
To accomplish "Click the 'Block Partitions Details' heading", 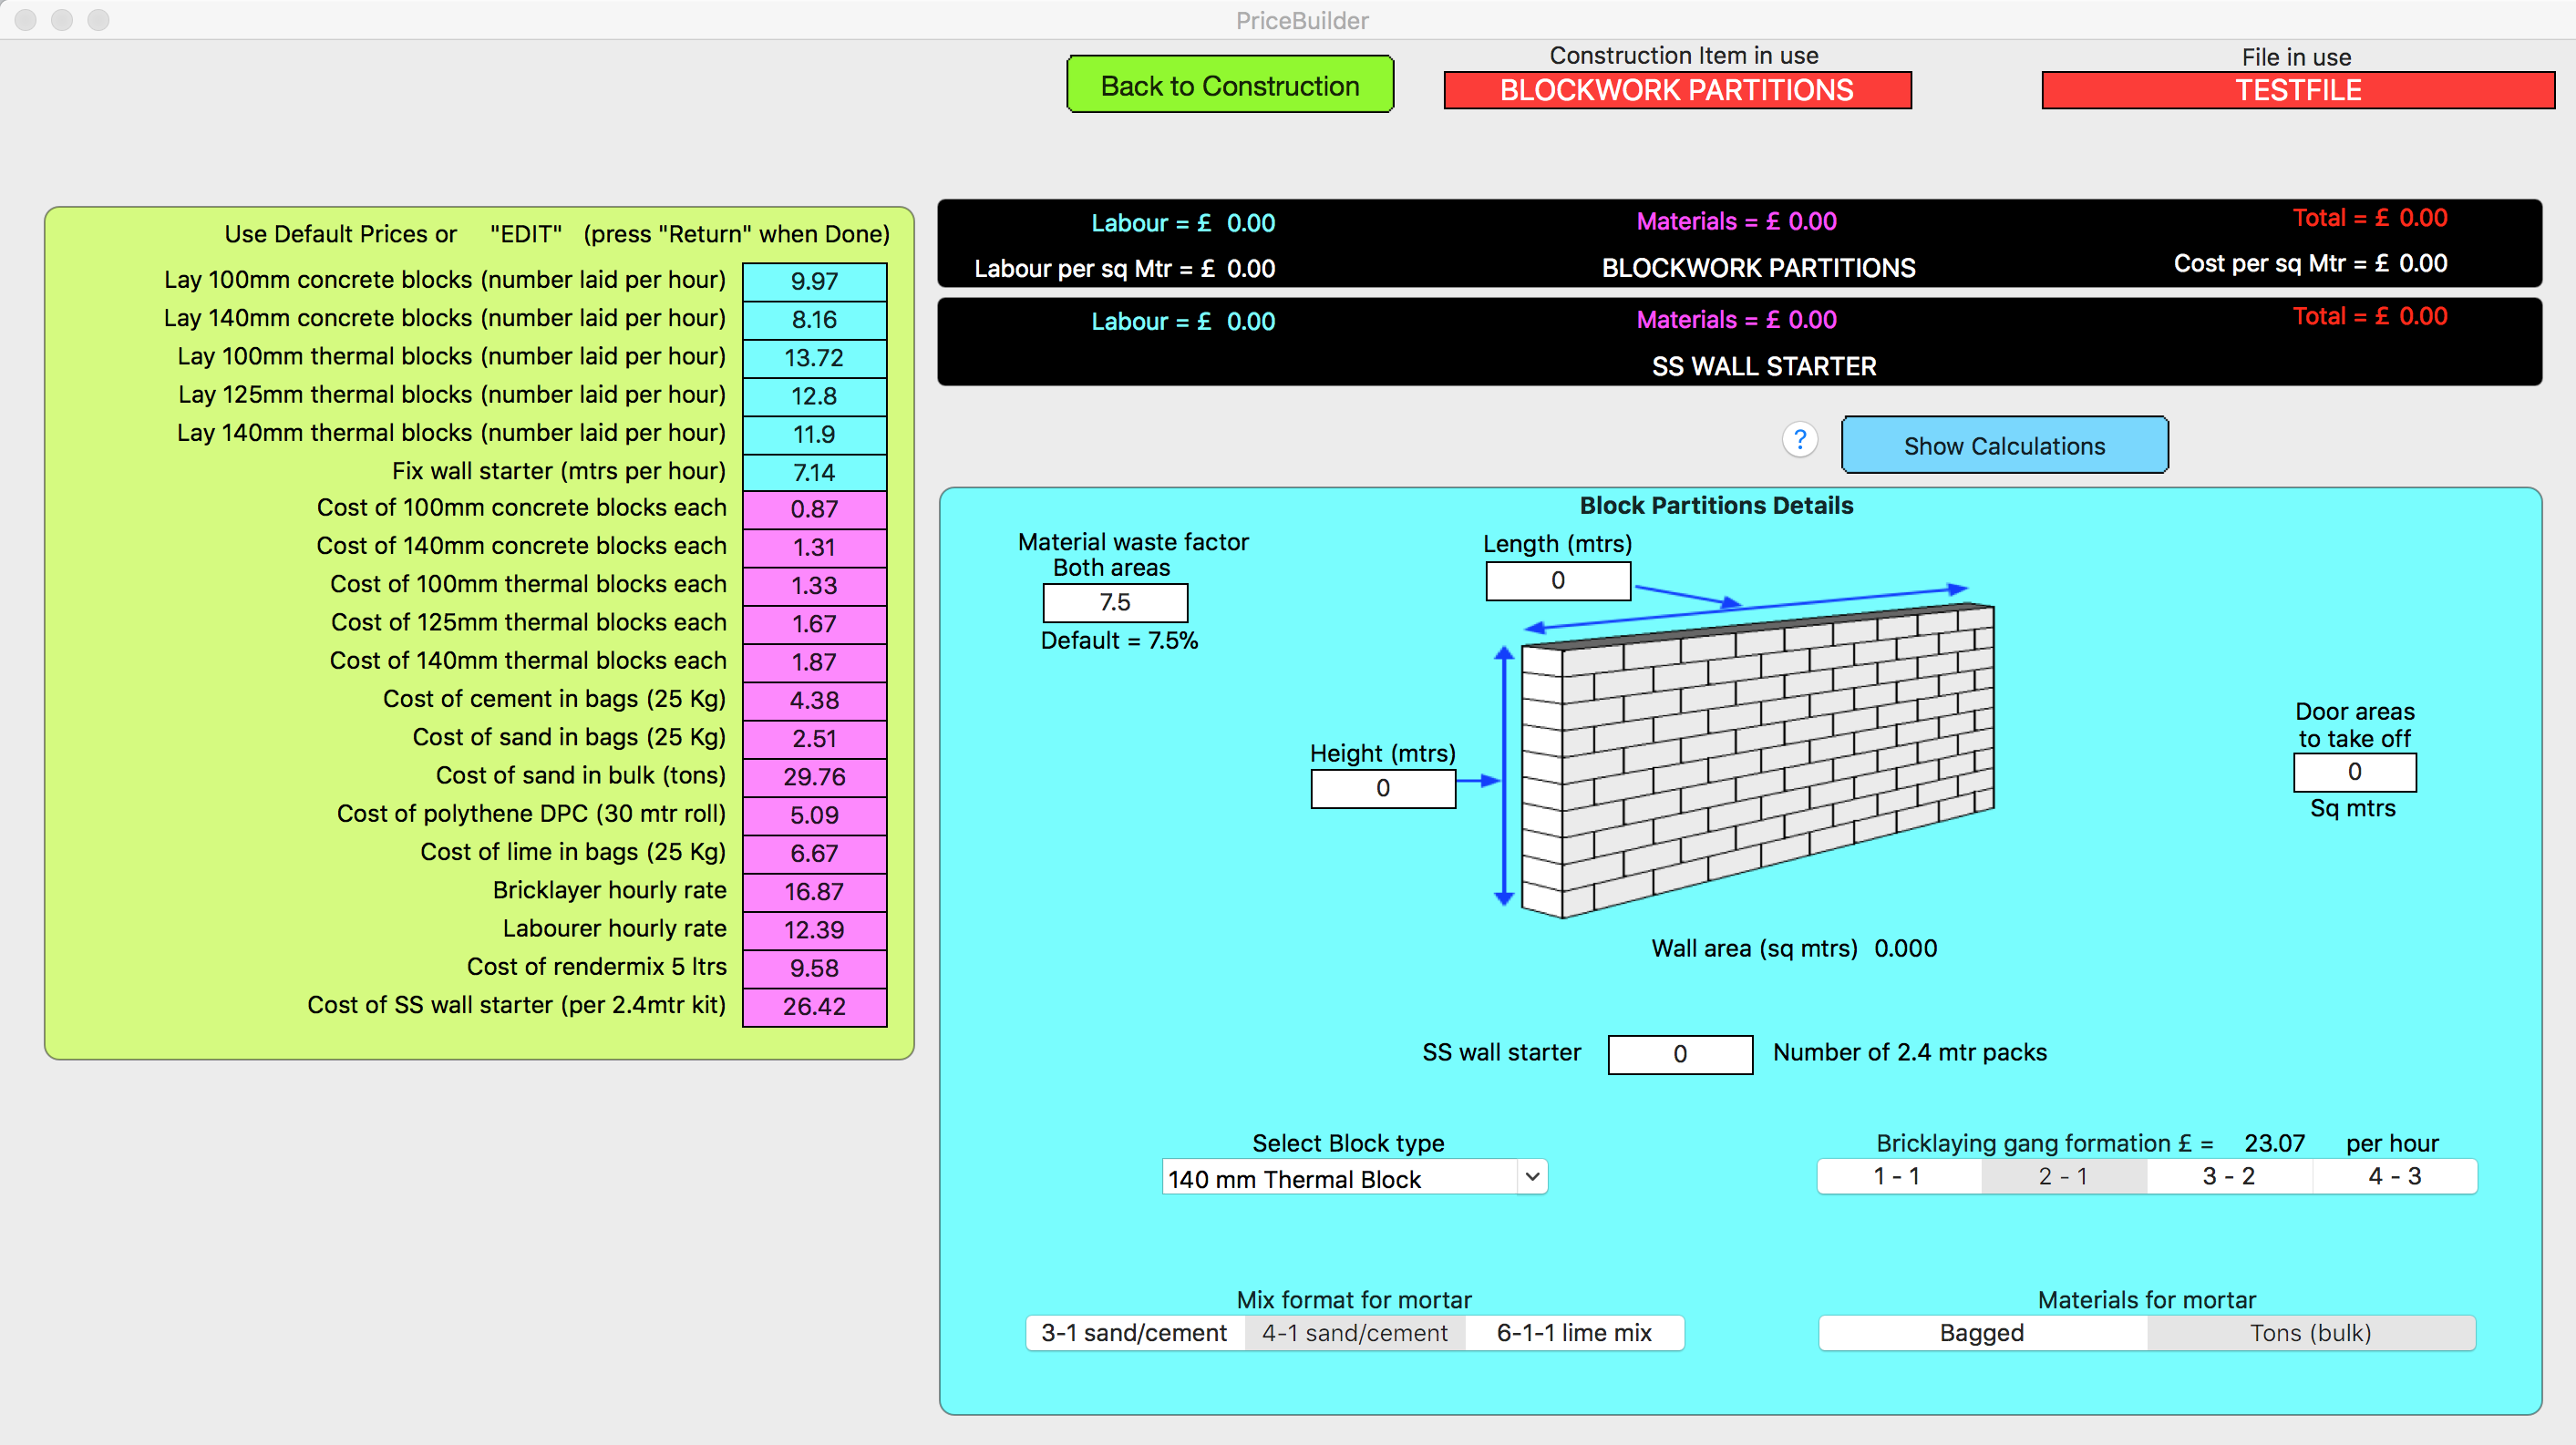I will click(1716, 506).
